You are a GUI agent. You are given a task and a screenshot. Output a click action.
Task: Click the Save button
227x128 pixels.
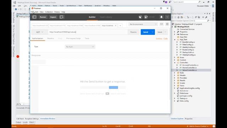pyautogui.click(x=160, y=32)
